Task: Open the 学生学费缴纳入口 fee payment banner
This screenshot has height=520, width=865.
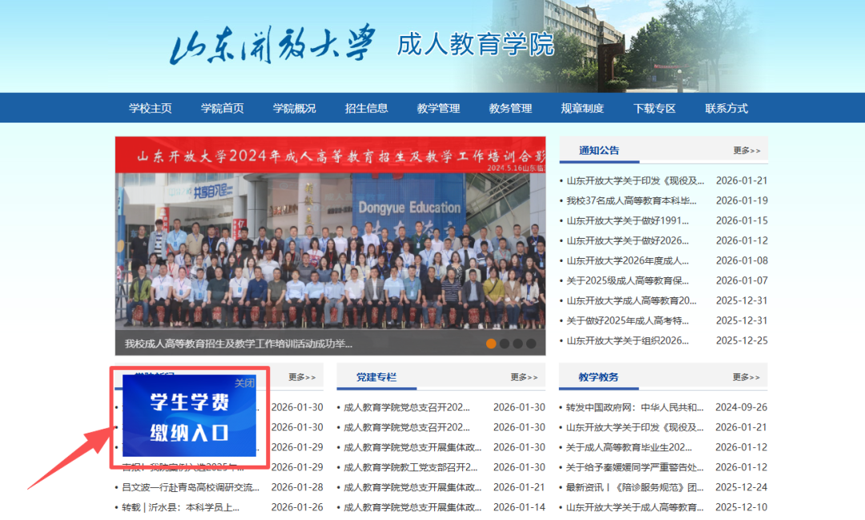Action: (x=191, y=425)
